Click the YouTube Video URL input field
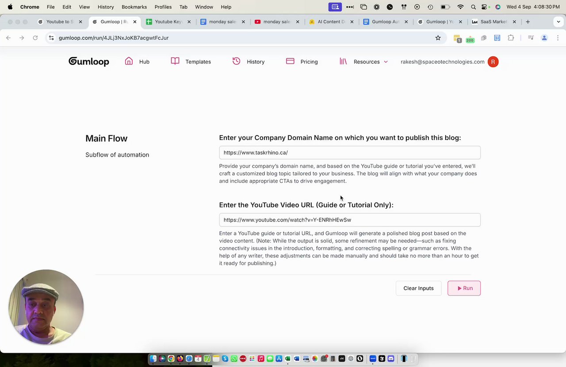The image size is (566, 367). [350, 219]
